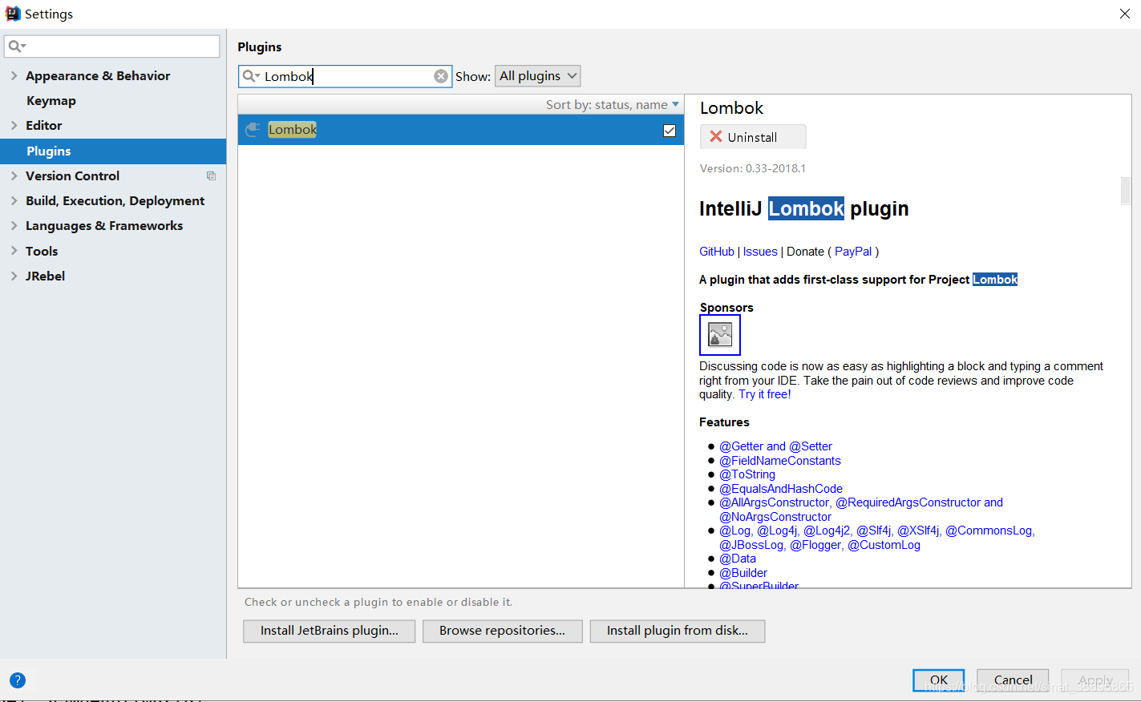1141x702 pixels.
Task: Open Appearance & Behavior settings page
Action: coord(98,76)
